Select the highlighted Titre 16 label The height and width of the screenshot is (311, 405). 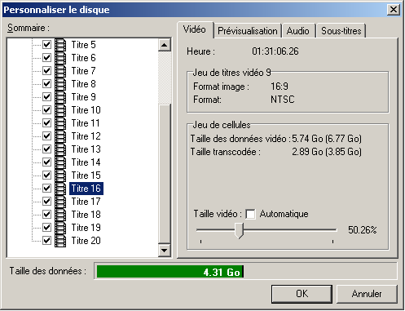(86, 189)
